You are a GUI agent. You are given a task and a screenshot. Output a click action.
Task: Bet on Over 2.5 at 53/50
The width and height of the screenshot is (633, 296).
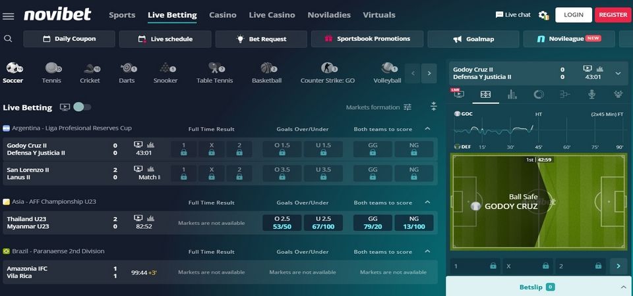[x=282, y=223]
